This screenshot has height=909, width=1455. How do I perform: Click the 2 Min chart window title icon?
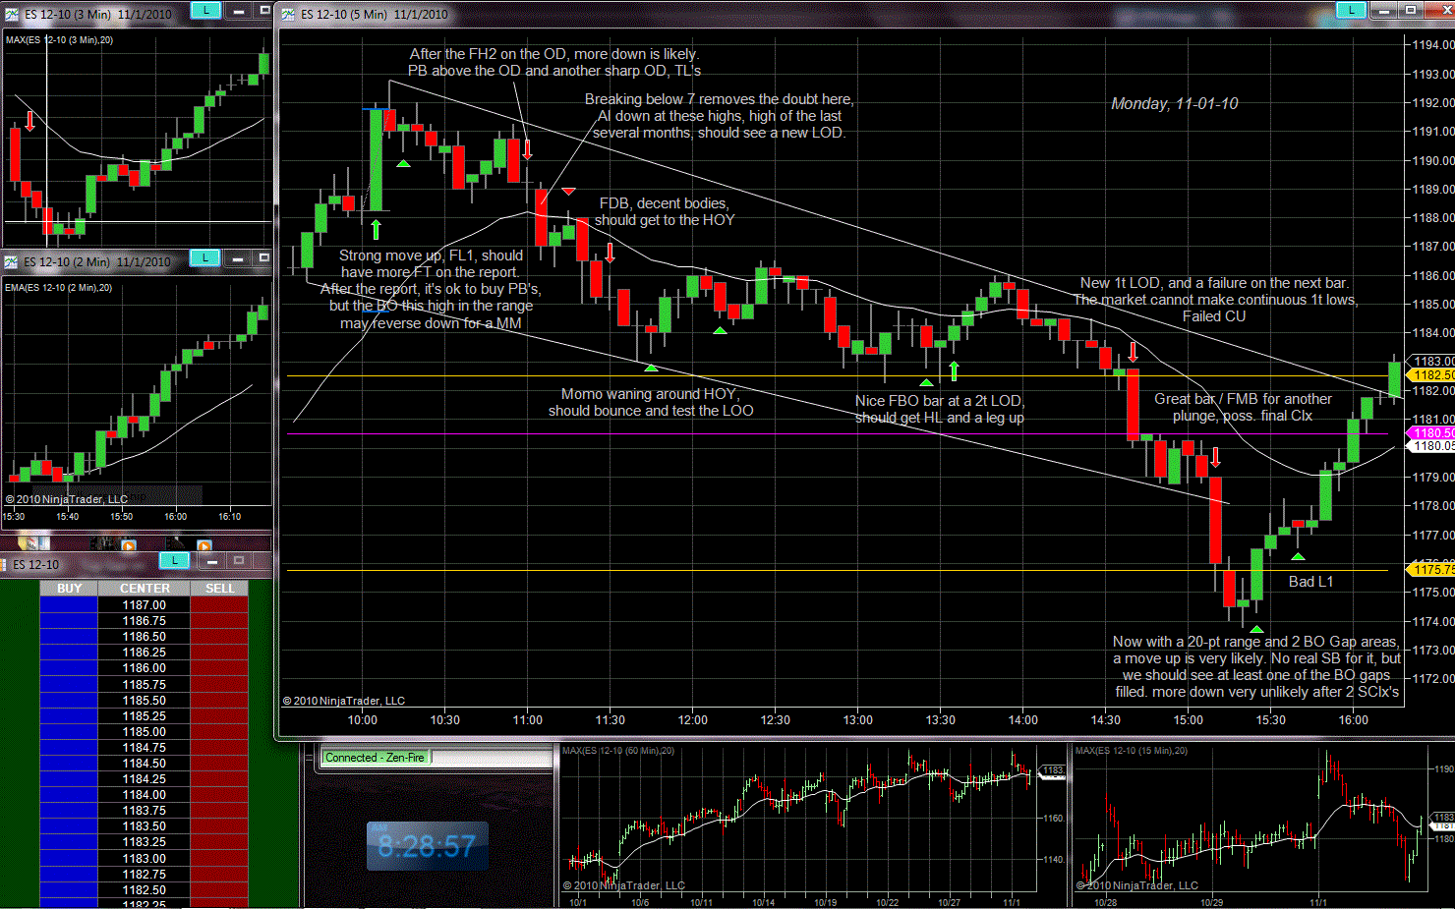[12, 261]
